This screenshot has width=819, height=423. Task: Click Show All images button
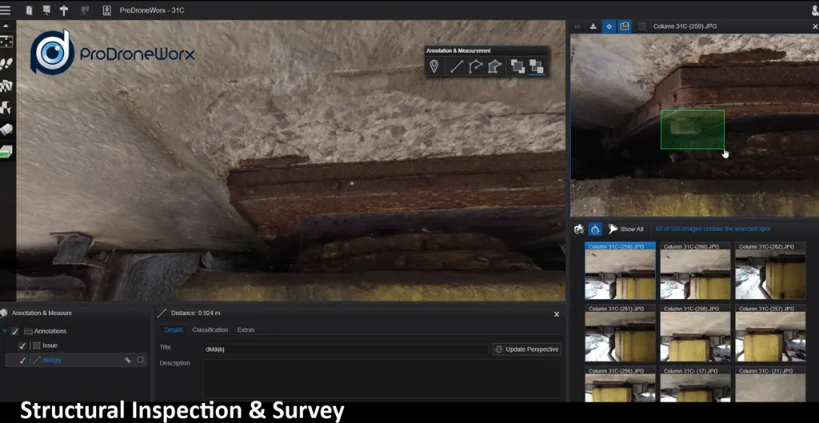(x=625, y=229)
